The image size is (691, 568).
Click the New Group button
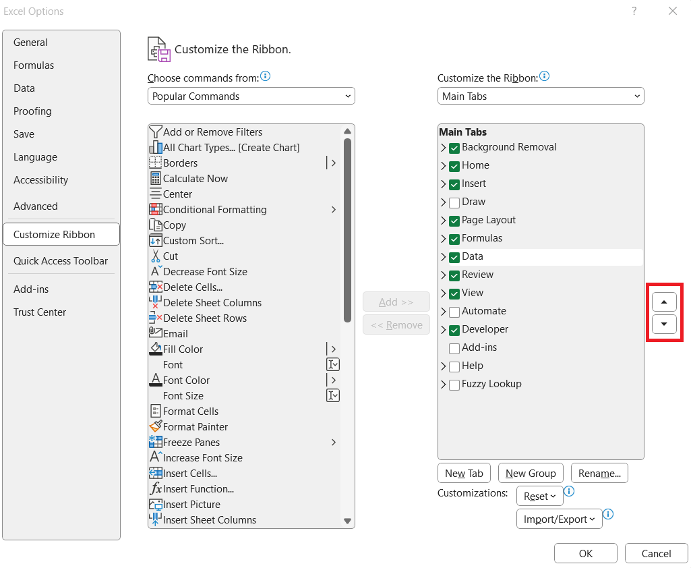(531, 473)
